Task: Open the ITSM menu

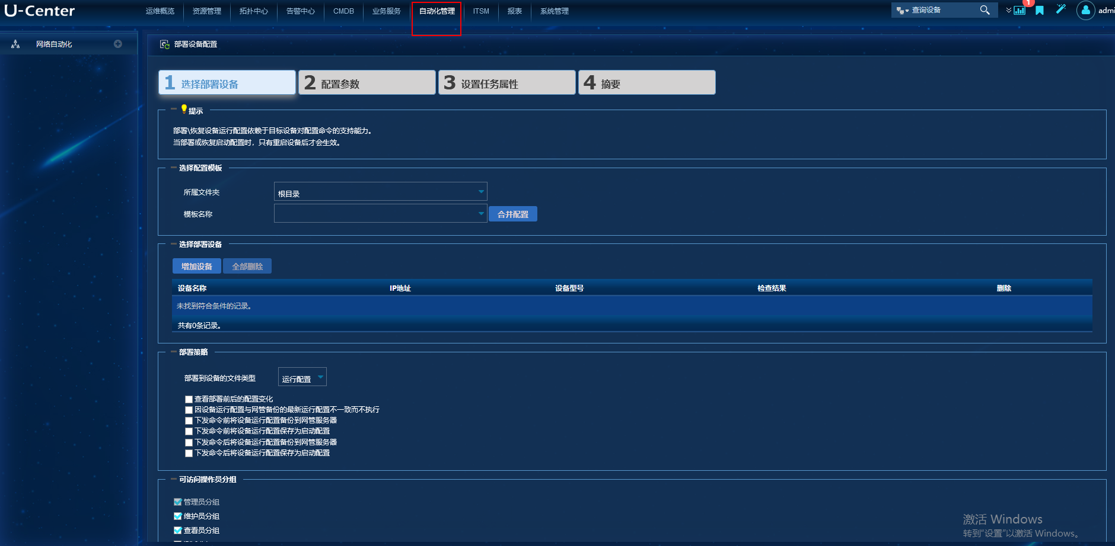Action: click(x=481, y=11)
